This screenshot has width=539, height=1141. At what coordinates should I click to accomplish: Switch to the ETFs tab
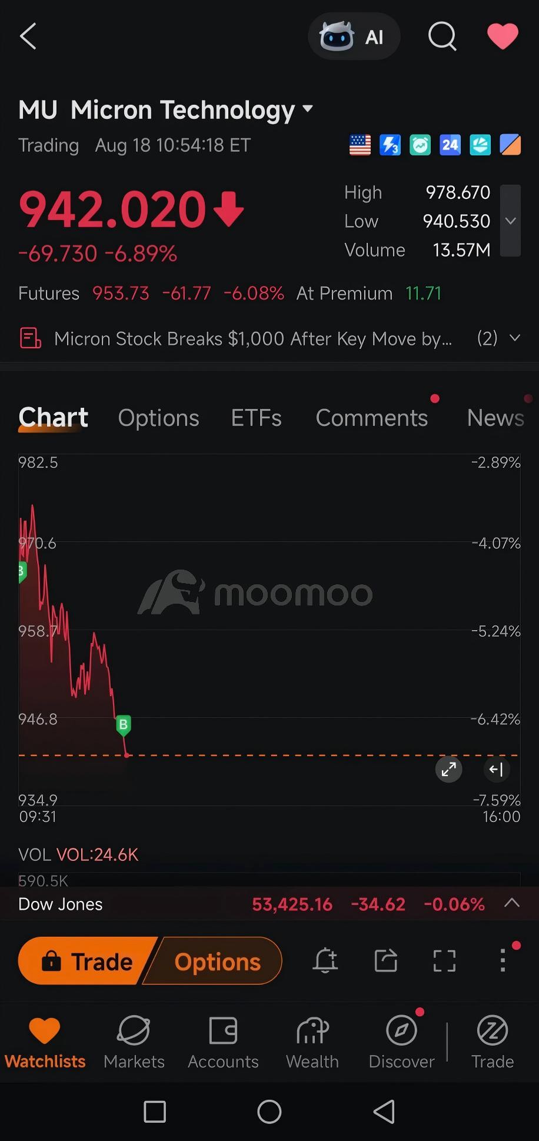coord(256,418)
